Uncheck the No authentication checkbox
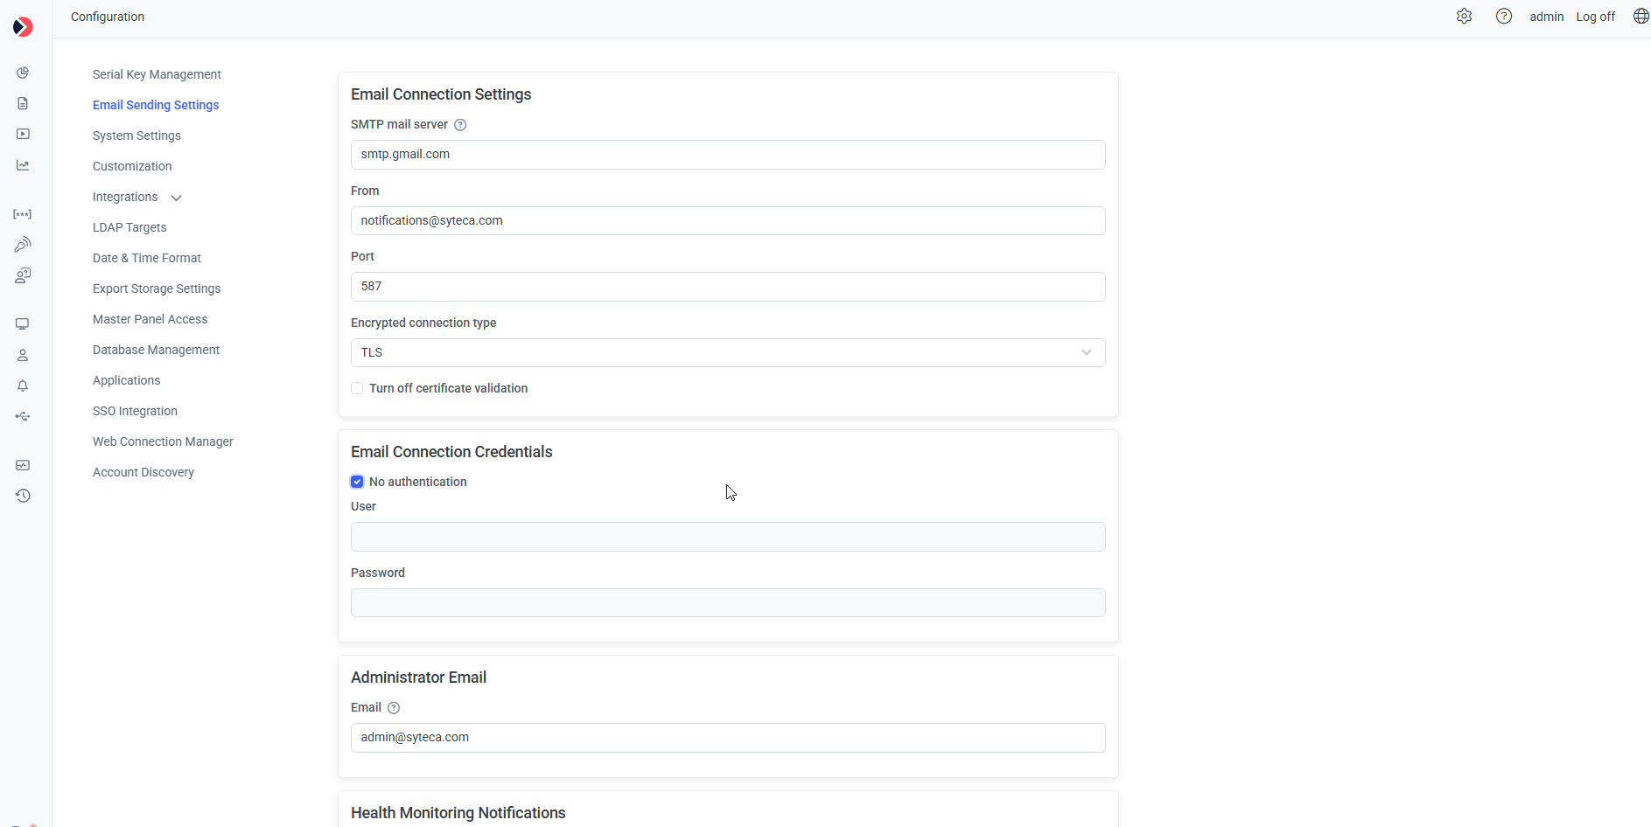 pos(357,482)
